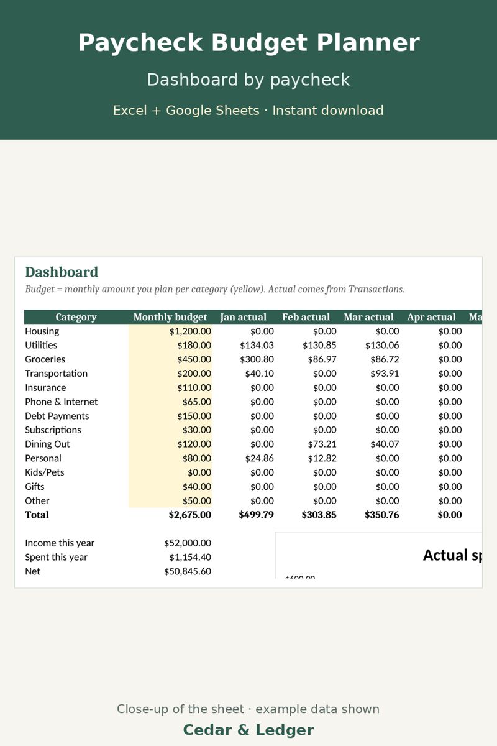Click the Paycheck Budget Planner title
Viewport: 497px width, 746px height.
(248, 43)
